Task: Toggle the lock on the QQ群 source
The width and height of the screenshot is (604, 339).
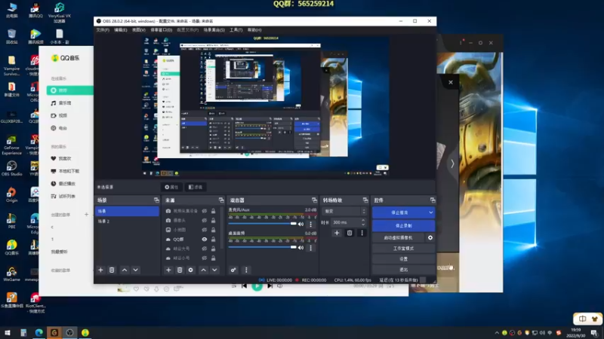Action: (x=214, y=239)
